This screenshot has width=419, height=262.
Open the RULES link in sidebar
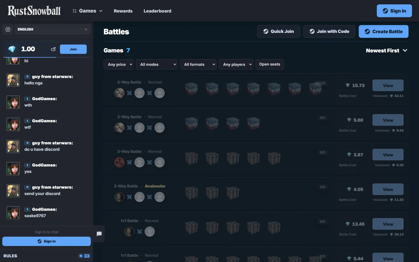tap(10, 256)
